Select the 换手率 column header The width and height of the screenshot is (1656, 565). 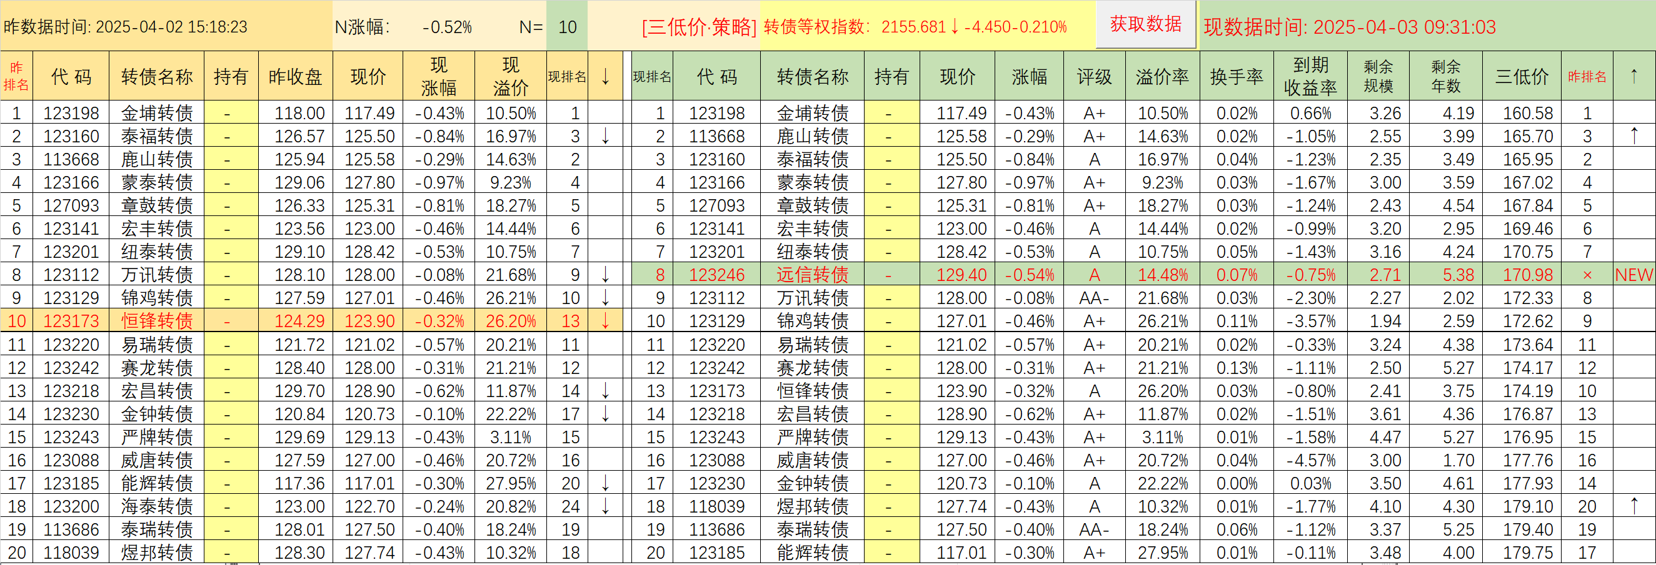point(1237,76)
